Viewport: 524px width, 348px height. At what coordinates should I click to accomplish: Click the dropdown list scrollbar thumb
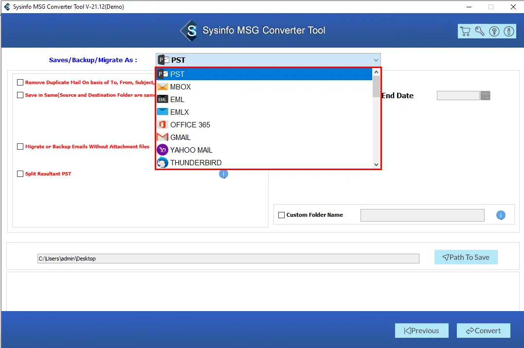376,87
